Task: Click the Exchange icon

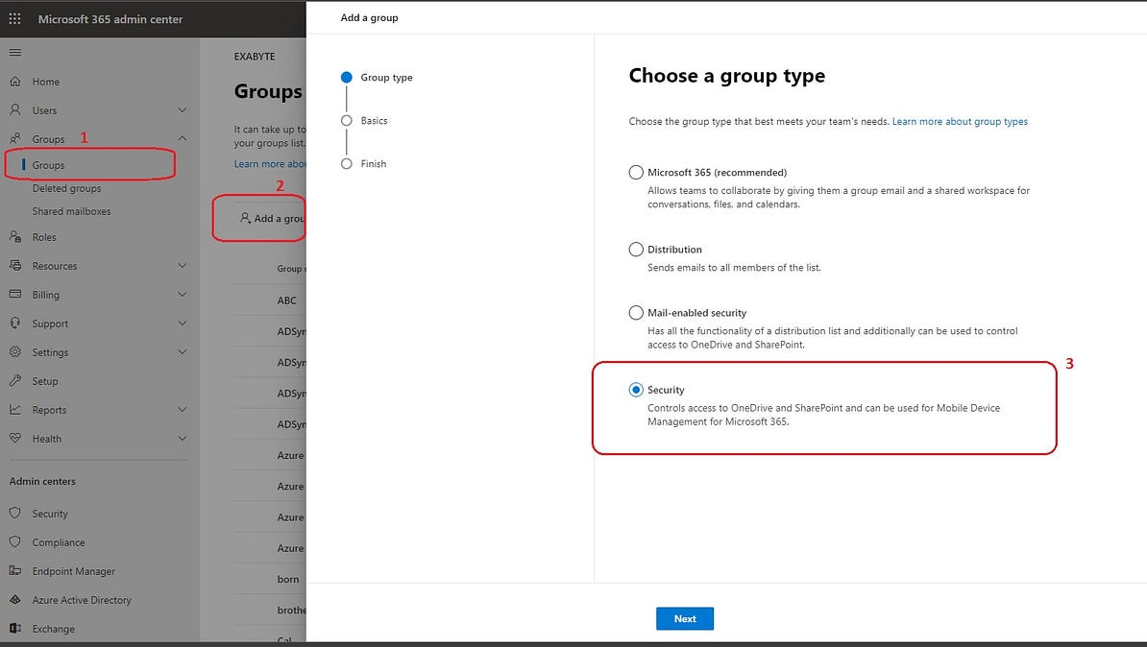Action: 14,628
